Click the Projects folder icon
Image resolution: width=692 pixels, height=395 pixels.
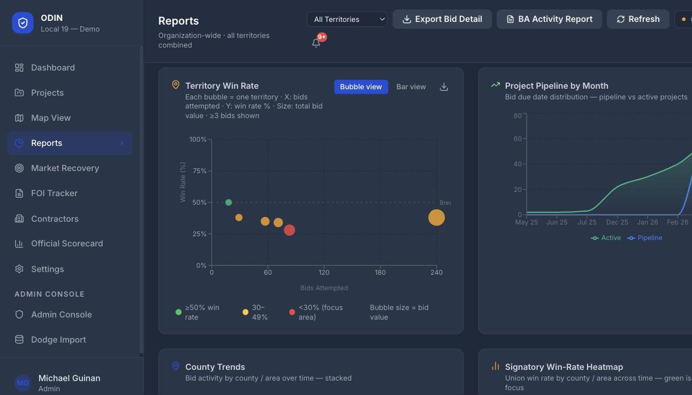coord(19,92)
